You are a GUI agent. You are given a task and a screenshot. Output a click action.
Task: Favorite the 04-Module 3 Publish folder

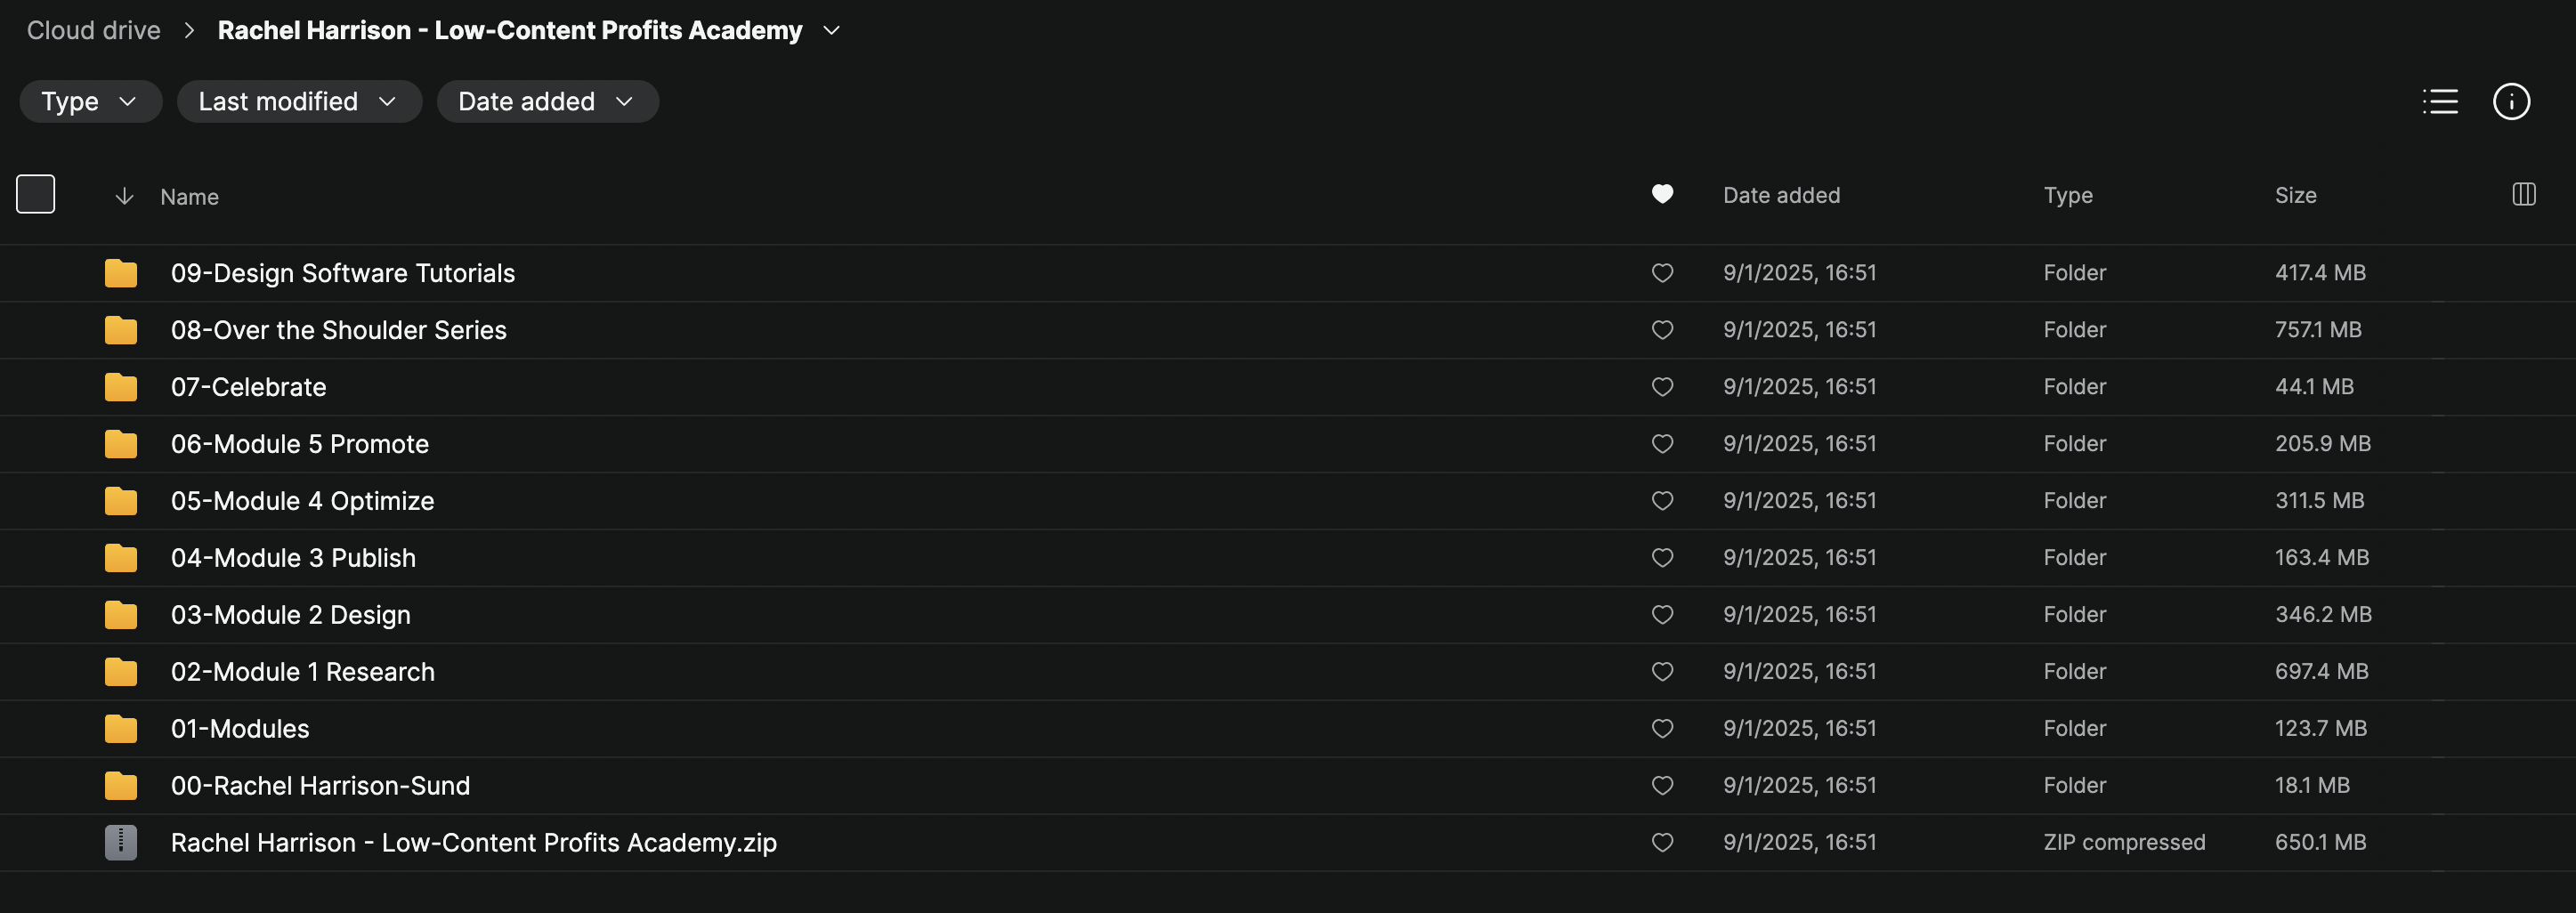pyautogui.click(x=1662, y=558)
